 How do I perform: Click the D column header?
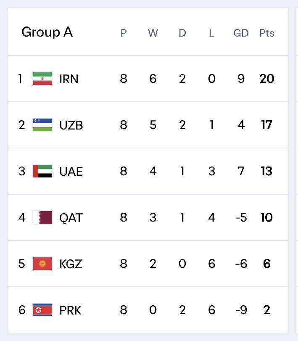click(182, 33)
